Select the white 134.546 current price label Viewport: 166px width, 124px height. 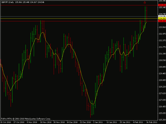[x=162, y=16]
